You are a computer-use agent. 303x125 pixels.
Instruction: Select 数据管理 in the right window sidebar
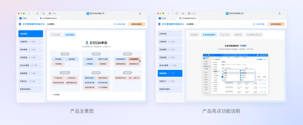pos(170,73)
